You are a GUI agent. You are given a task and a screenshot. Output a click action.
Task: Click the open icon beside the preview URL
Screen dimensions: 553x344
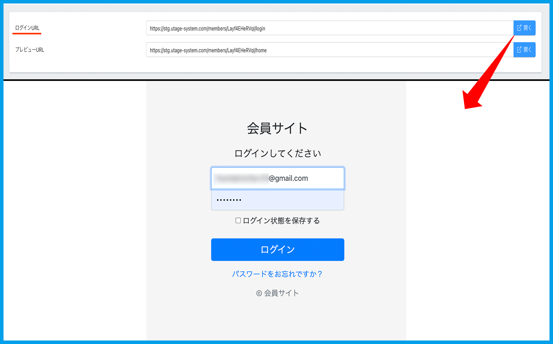coord(524,50)
